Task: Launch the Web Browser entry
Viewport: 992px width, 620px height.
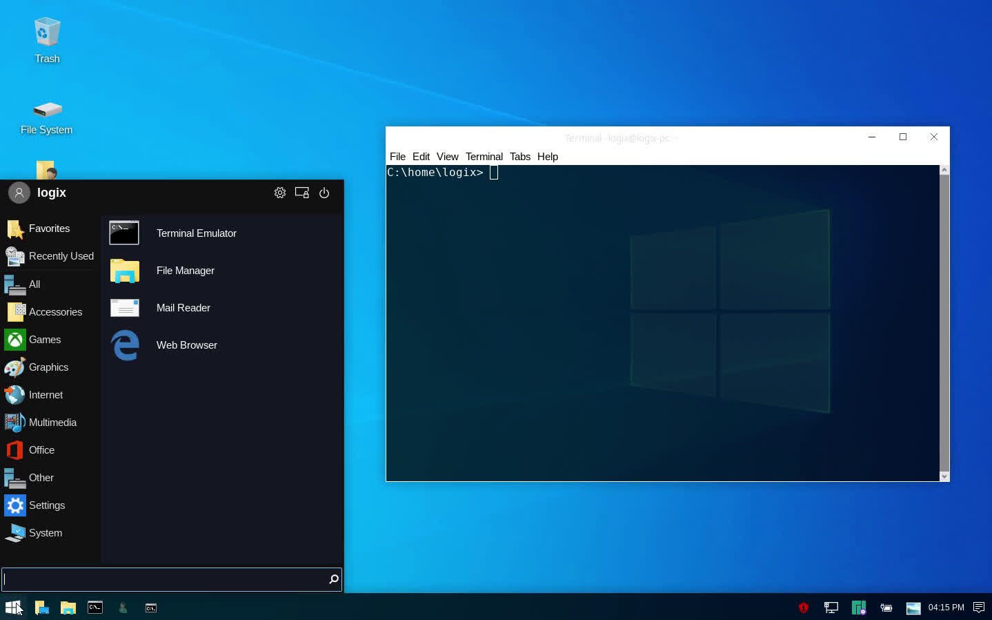Action: 186,345
